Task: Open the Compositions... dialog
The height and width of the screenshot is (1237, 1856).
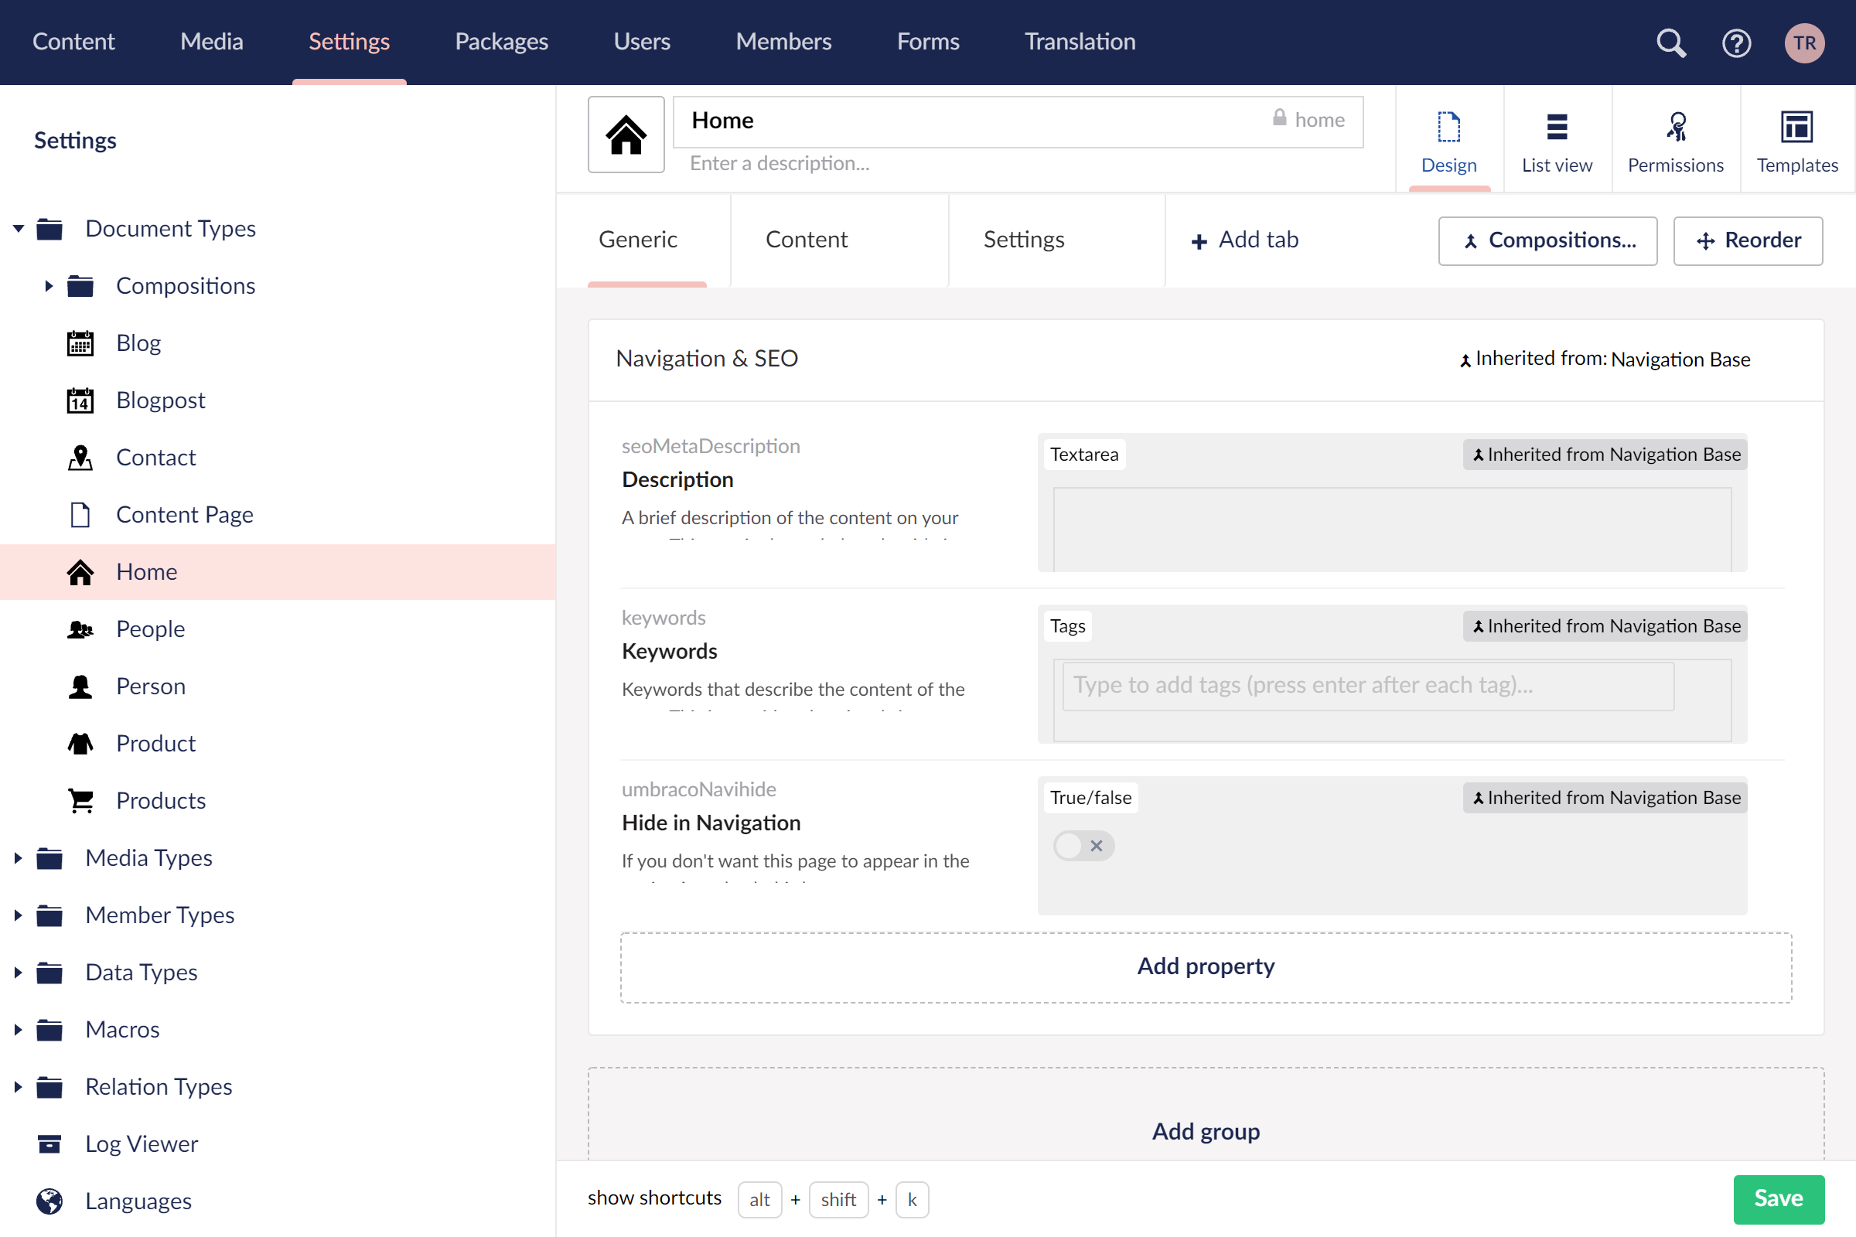Action: [x=1547, y=240]
